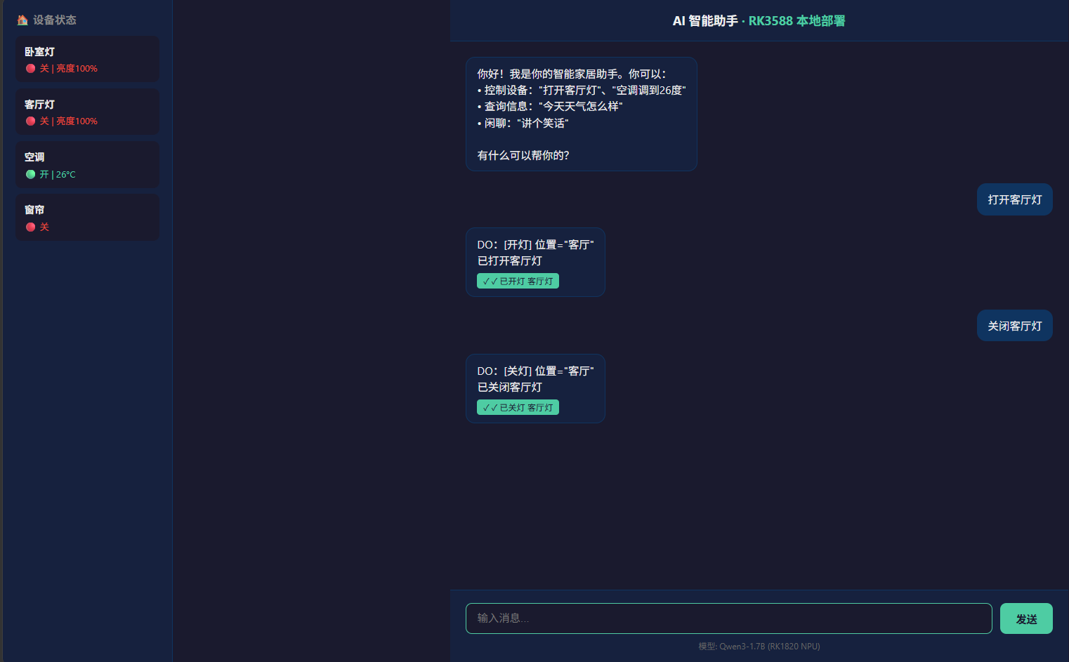
Task: Select the 客厅灯 device card title
Action: [39, 105]
